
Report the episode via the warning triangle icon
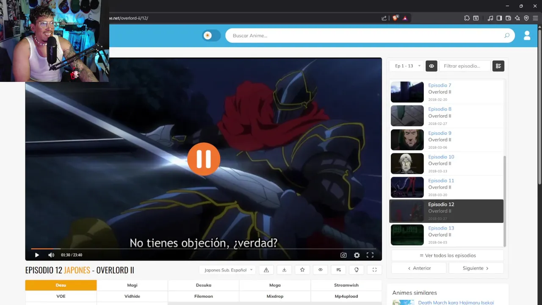point(266,270)
